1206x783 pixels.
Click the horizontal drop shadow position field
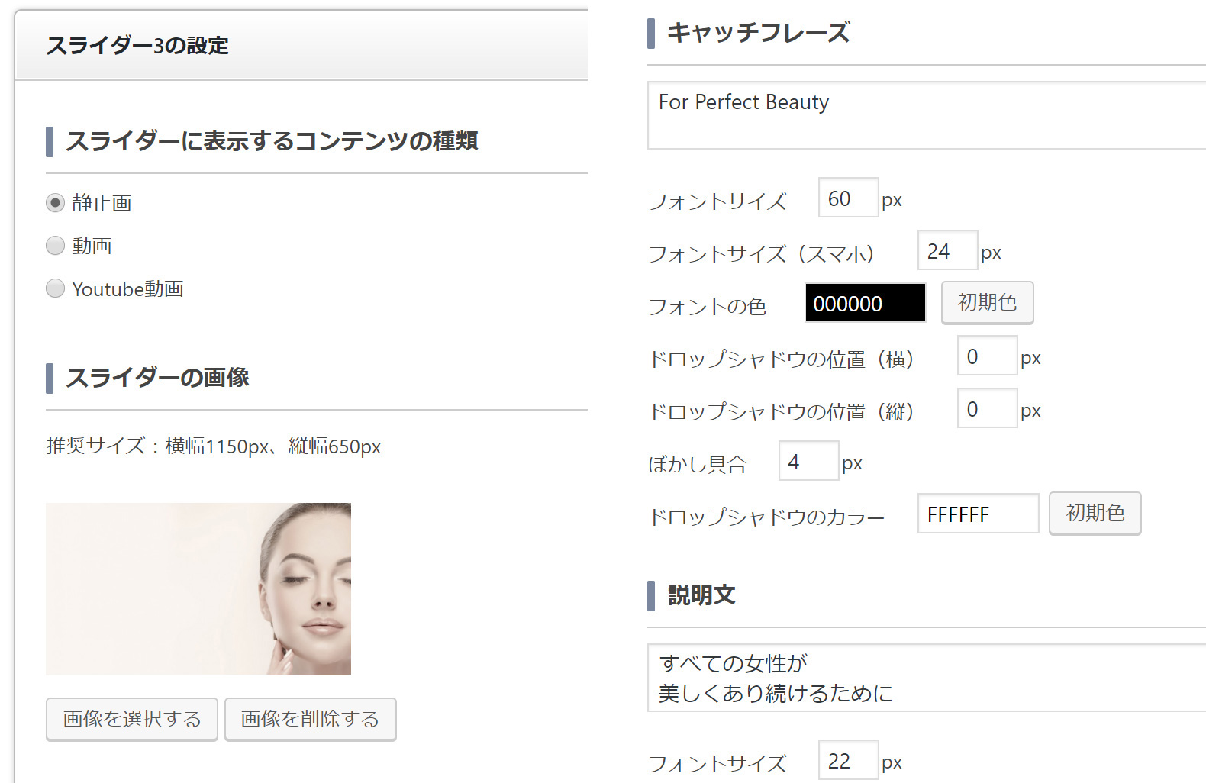coord(987,356)
